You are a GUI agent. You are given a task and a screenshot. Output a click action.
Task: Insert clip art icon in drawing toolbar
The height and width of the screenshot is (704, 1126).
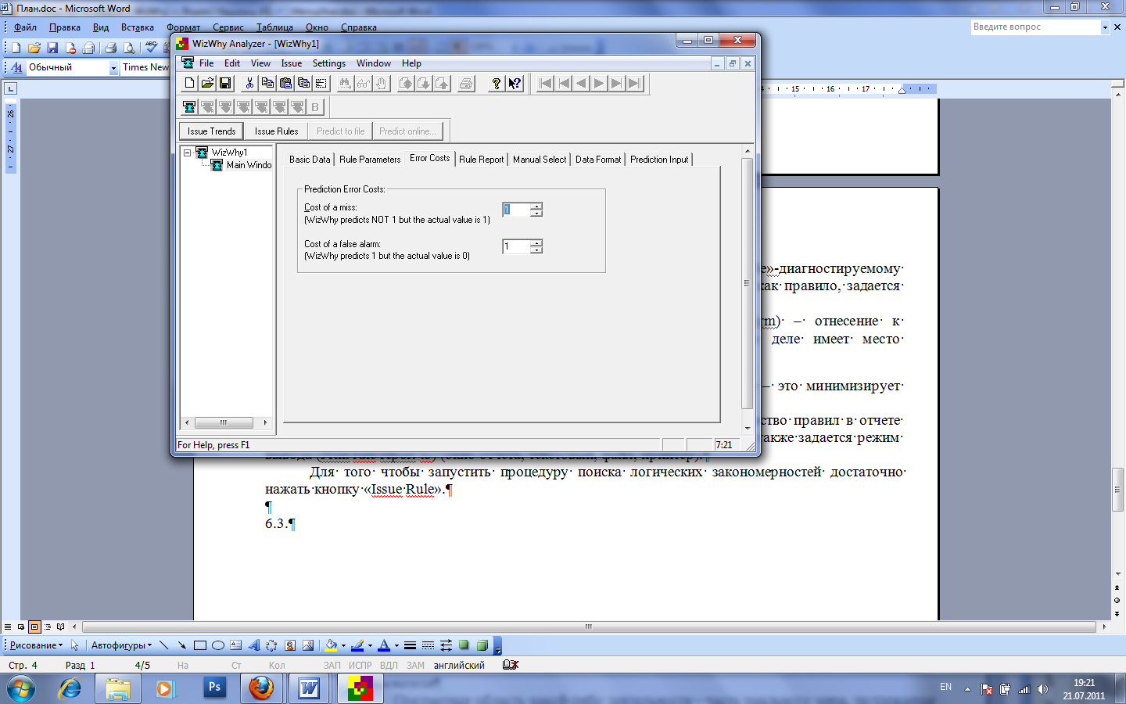coord(290,645)
